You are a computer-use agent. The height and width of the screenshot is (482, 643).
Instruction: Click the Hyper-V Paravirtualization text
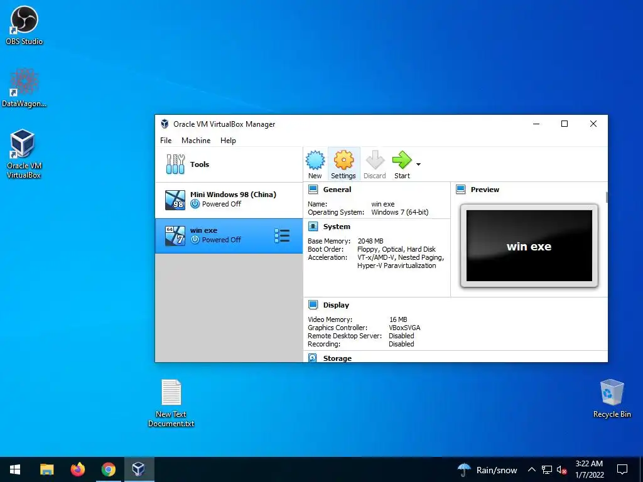397,265
